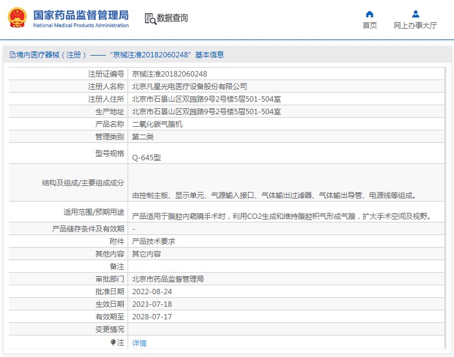Image resolution: width=454 pixels, height=357 pixels.
Task: Click the 产品储存条件及有效期 label
Action: 88,229
